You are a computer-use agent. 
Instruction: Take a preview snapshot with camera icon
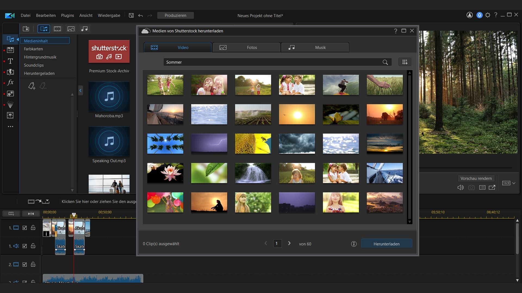(x=471, y=187)
